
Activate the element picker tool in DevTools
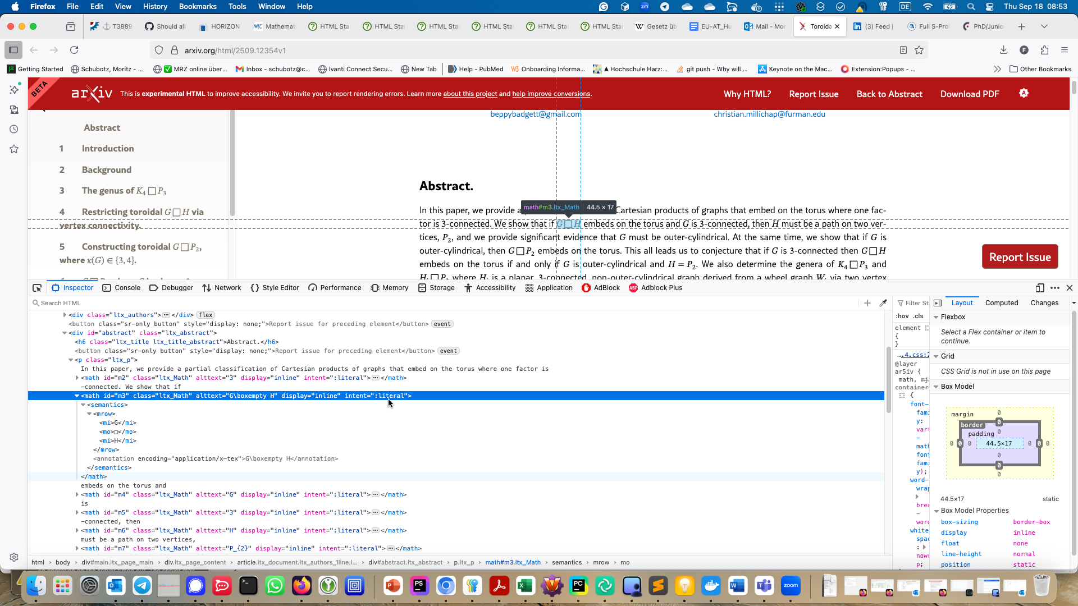point(37,288)
